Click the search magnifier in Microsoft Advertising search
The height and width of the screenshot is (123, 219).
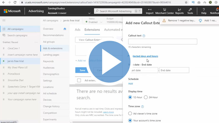[x=97, y=11]
